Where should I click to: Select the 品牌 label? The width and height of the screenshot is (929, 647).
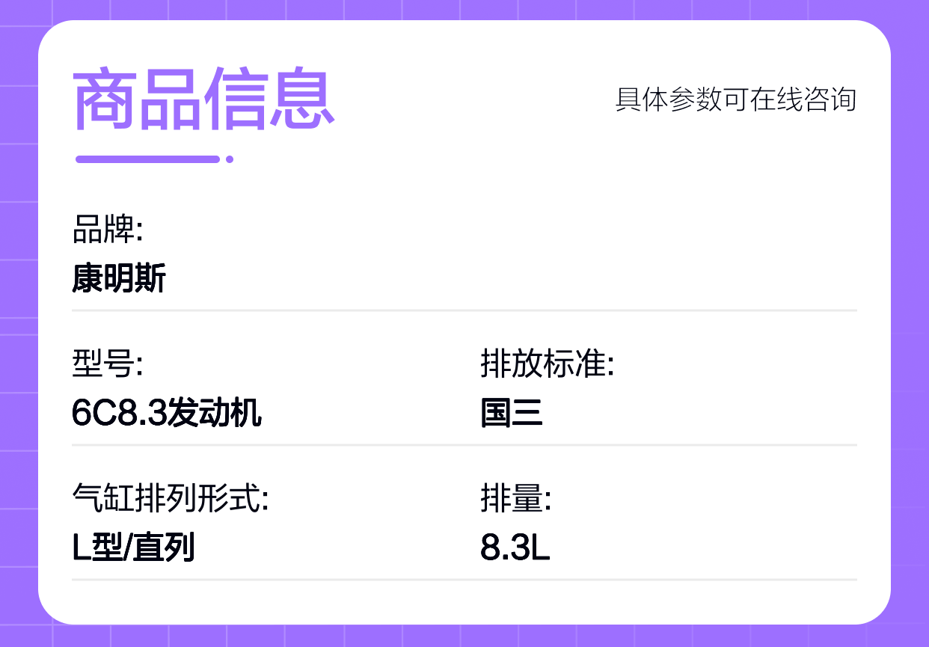coord(108,230)
